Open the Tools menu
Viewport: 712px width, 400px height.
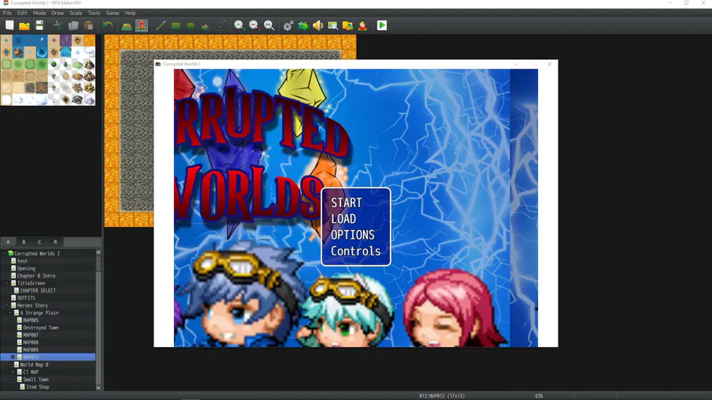click(x=94, y=13)
